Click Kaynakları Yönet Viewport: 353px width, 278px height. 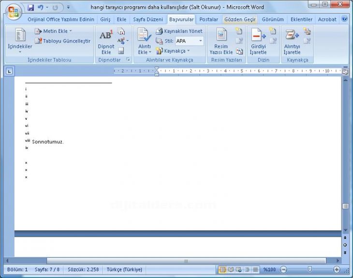click(x=179, y=31)
